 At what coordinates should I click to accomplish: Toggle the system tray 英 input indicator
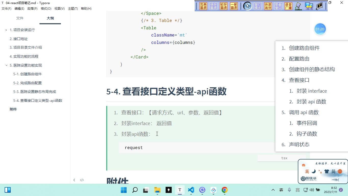point(298,190)
